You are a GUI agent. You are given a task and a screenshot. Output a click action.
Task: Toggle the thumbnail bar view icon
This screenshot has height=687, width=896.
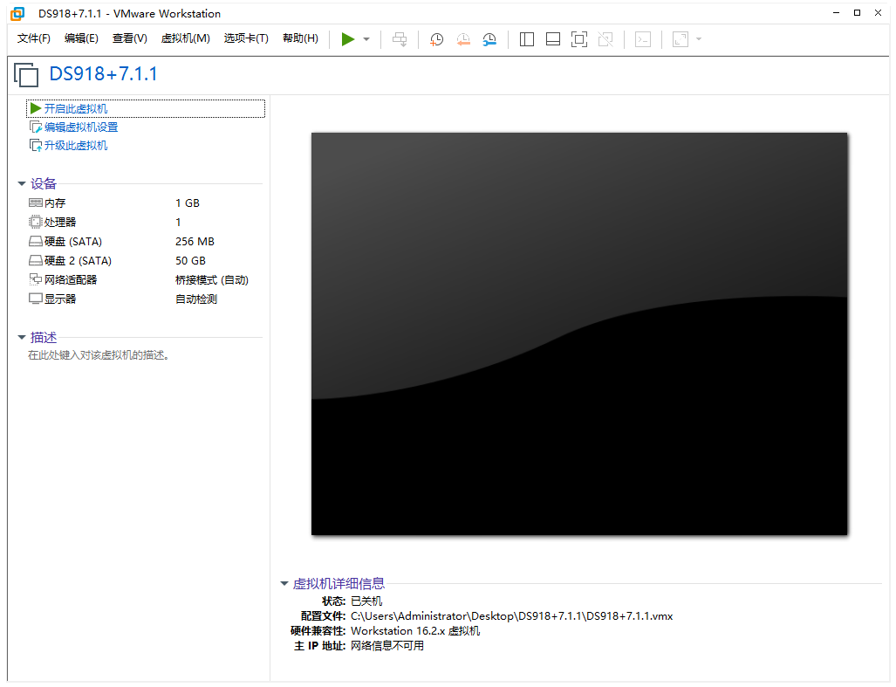point(553,39)
